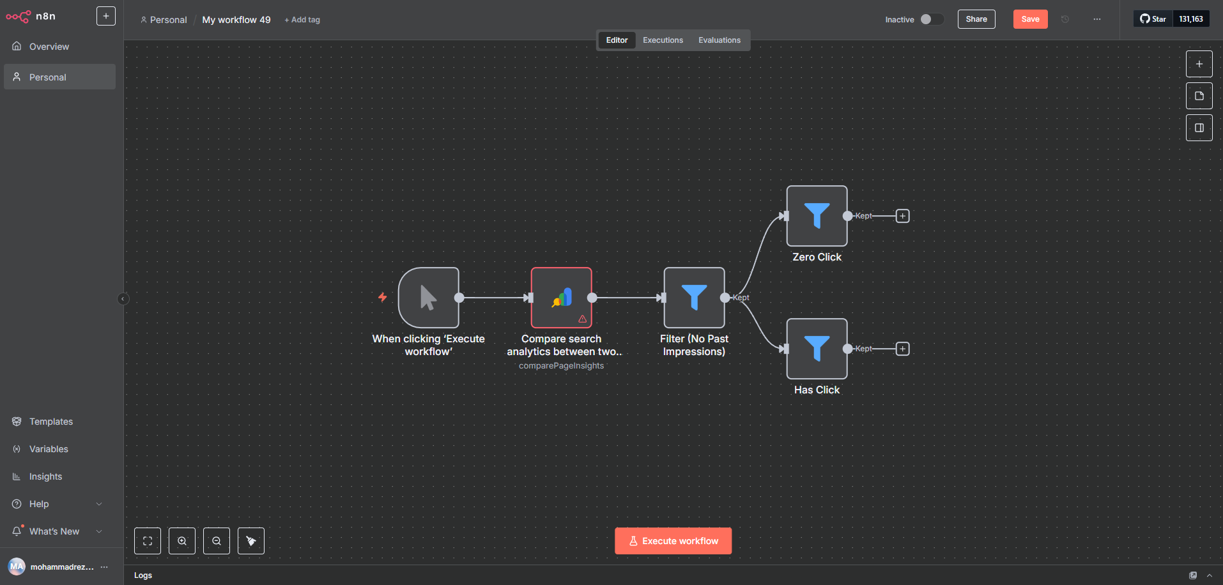Toggle the workflow Inactive switch
The width and height of the screenshot is (1223, 585).
tap(931, 19)
